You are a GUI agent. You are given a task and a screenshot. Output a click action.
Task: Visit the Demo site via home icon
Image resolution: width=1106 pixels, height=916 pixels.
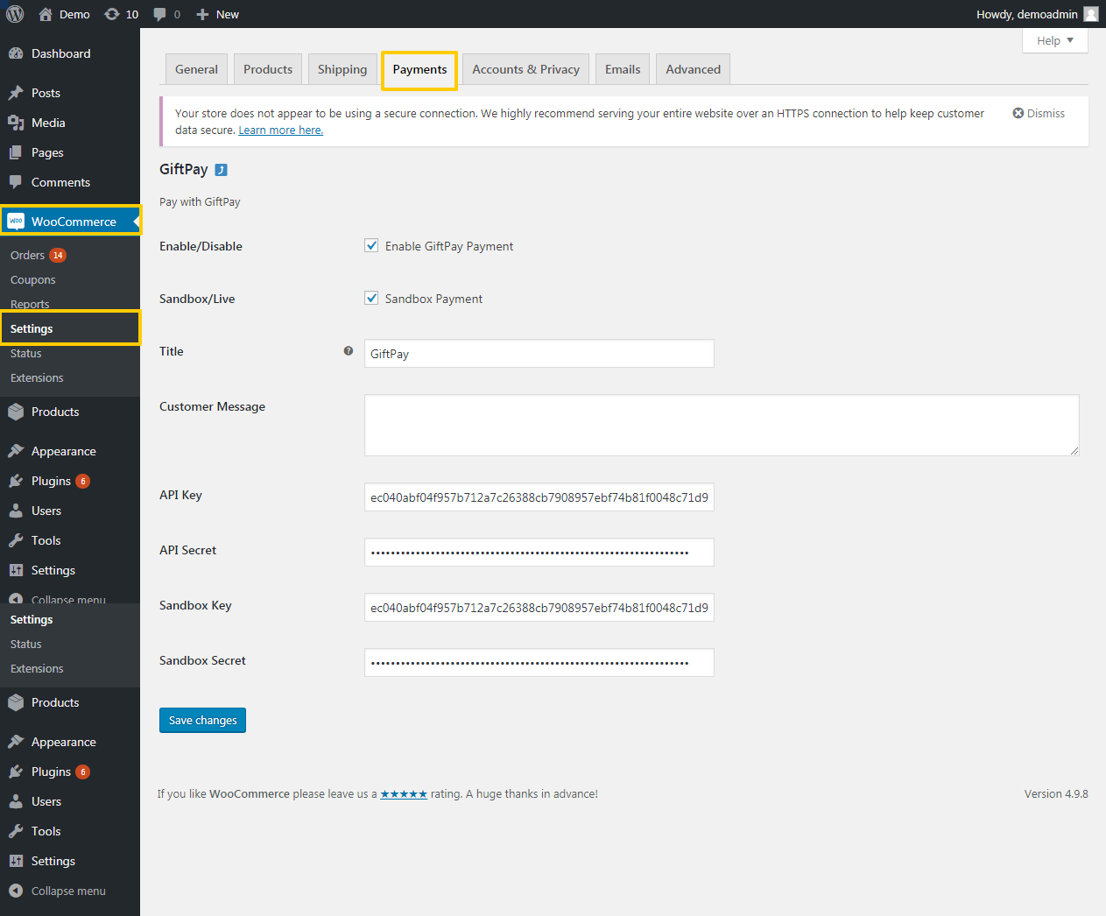tap(46, 14)
